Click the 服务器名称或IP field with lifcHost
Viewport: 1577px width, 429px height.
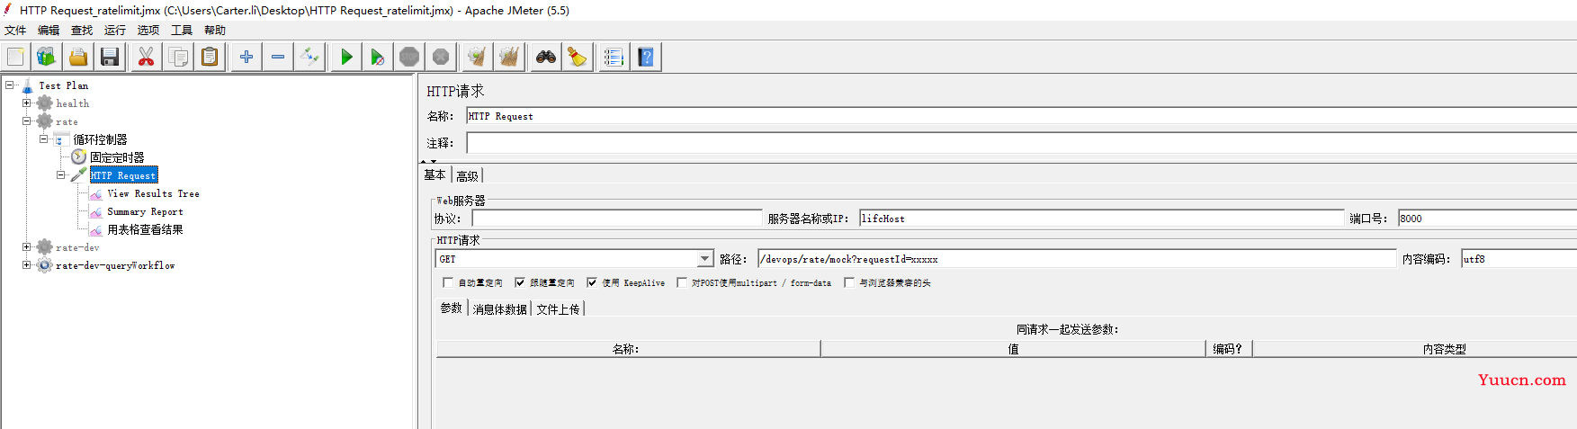pos(1101,219)
